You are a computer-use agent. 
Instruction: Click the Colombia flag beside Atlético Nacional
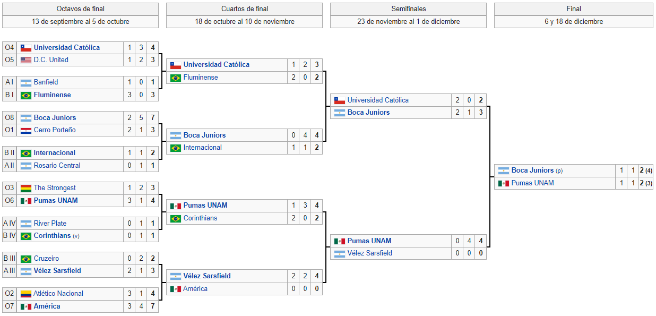(25, 294)
